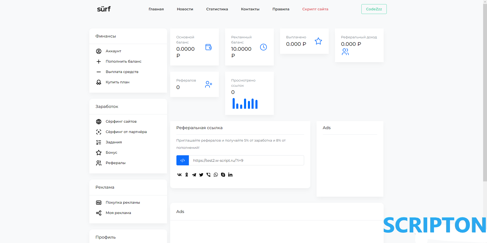Image resolution: width=487 pixels, height=243 pixels.
Task: Open the Статистика menu item
Action: [x=217, y=9]
